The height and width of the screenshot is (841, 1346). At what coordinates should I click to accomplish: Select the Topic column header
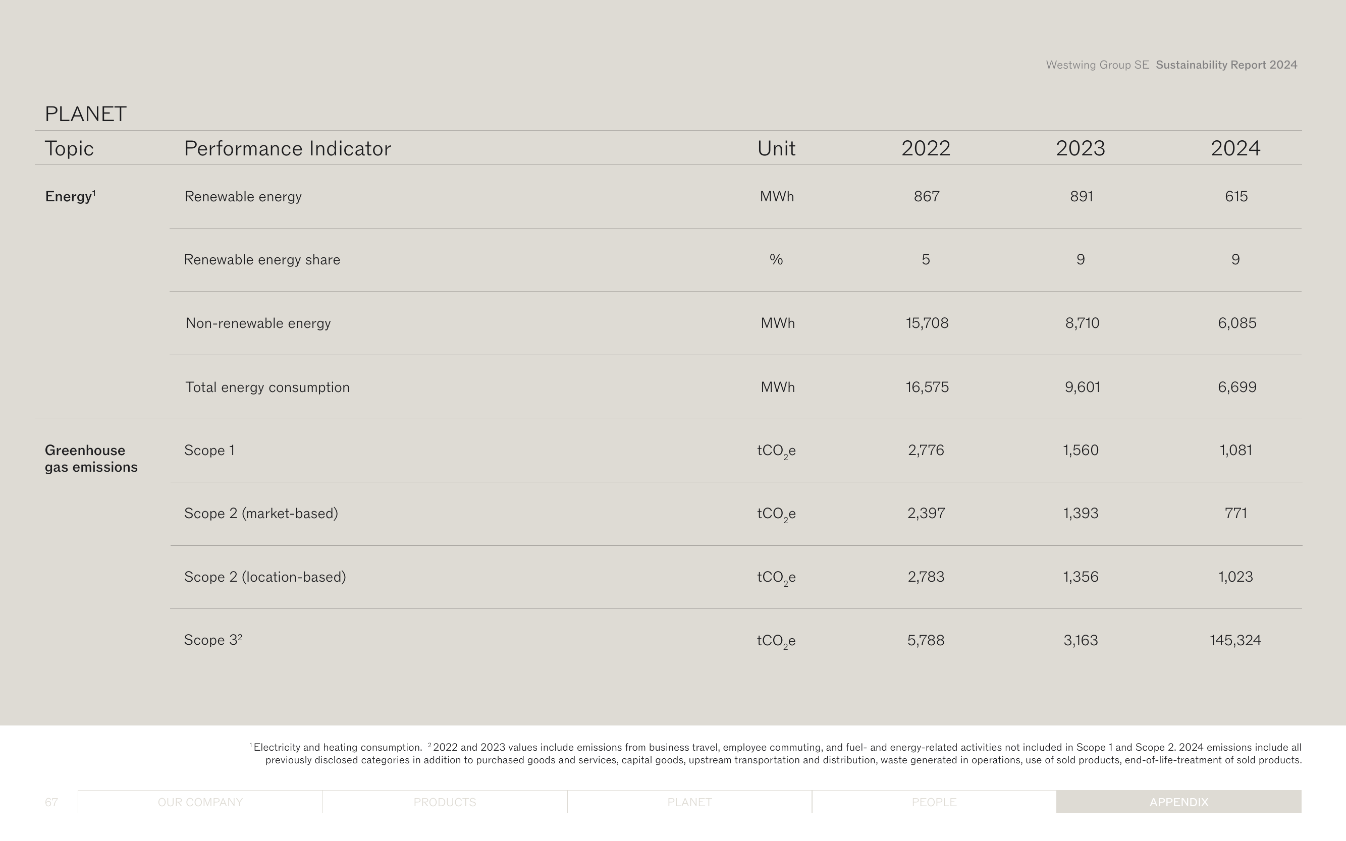(69, 149)
